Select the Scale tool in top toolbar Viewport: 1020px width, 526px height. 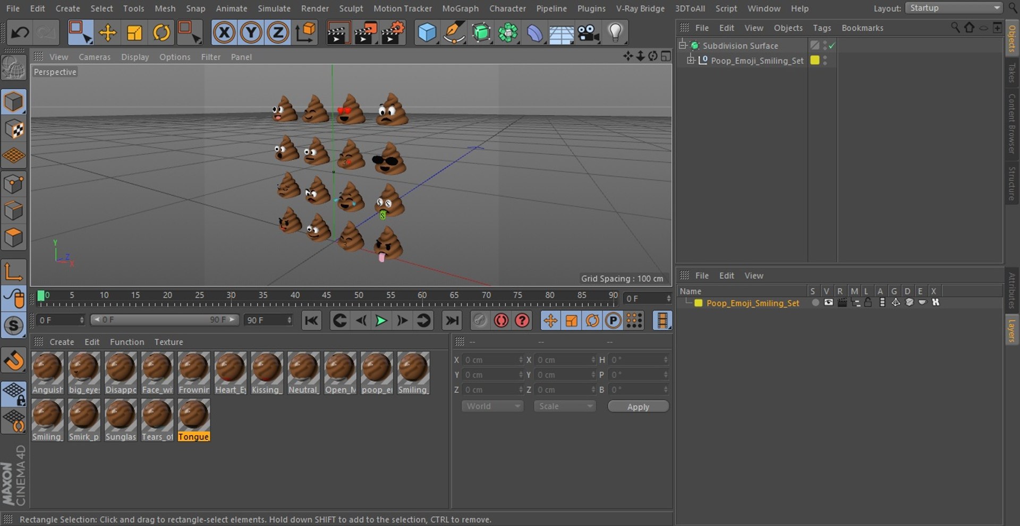coord(134,33)
